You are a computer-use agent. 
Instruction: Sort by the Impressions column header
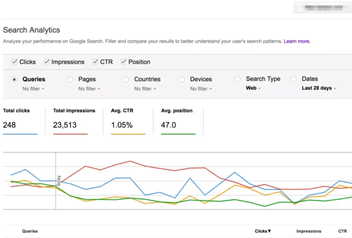(309, 231)
